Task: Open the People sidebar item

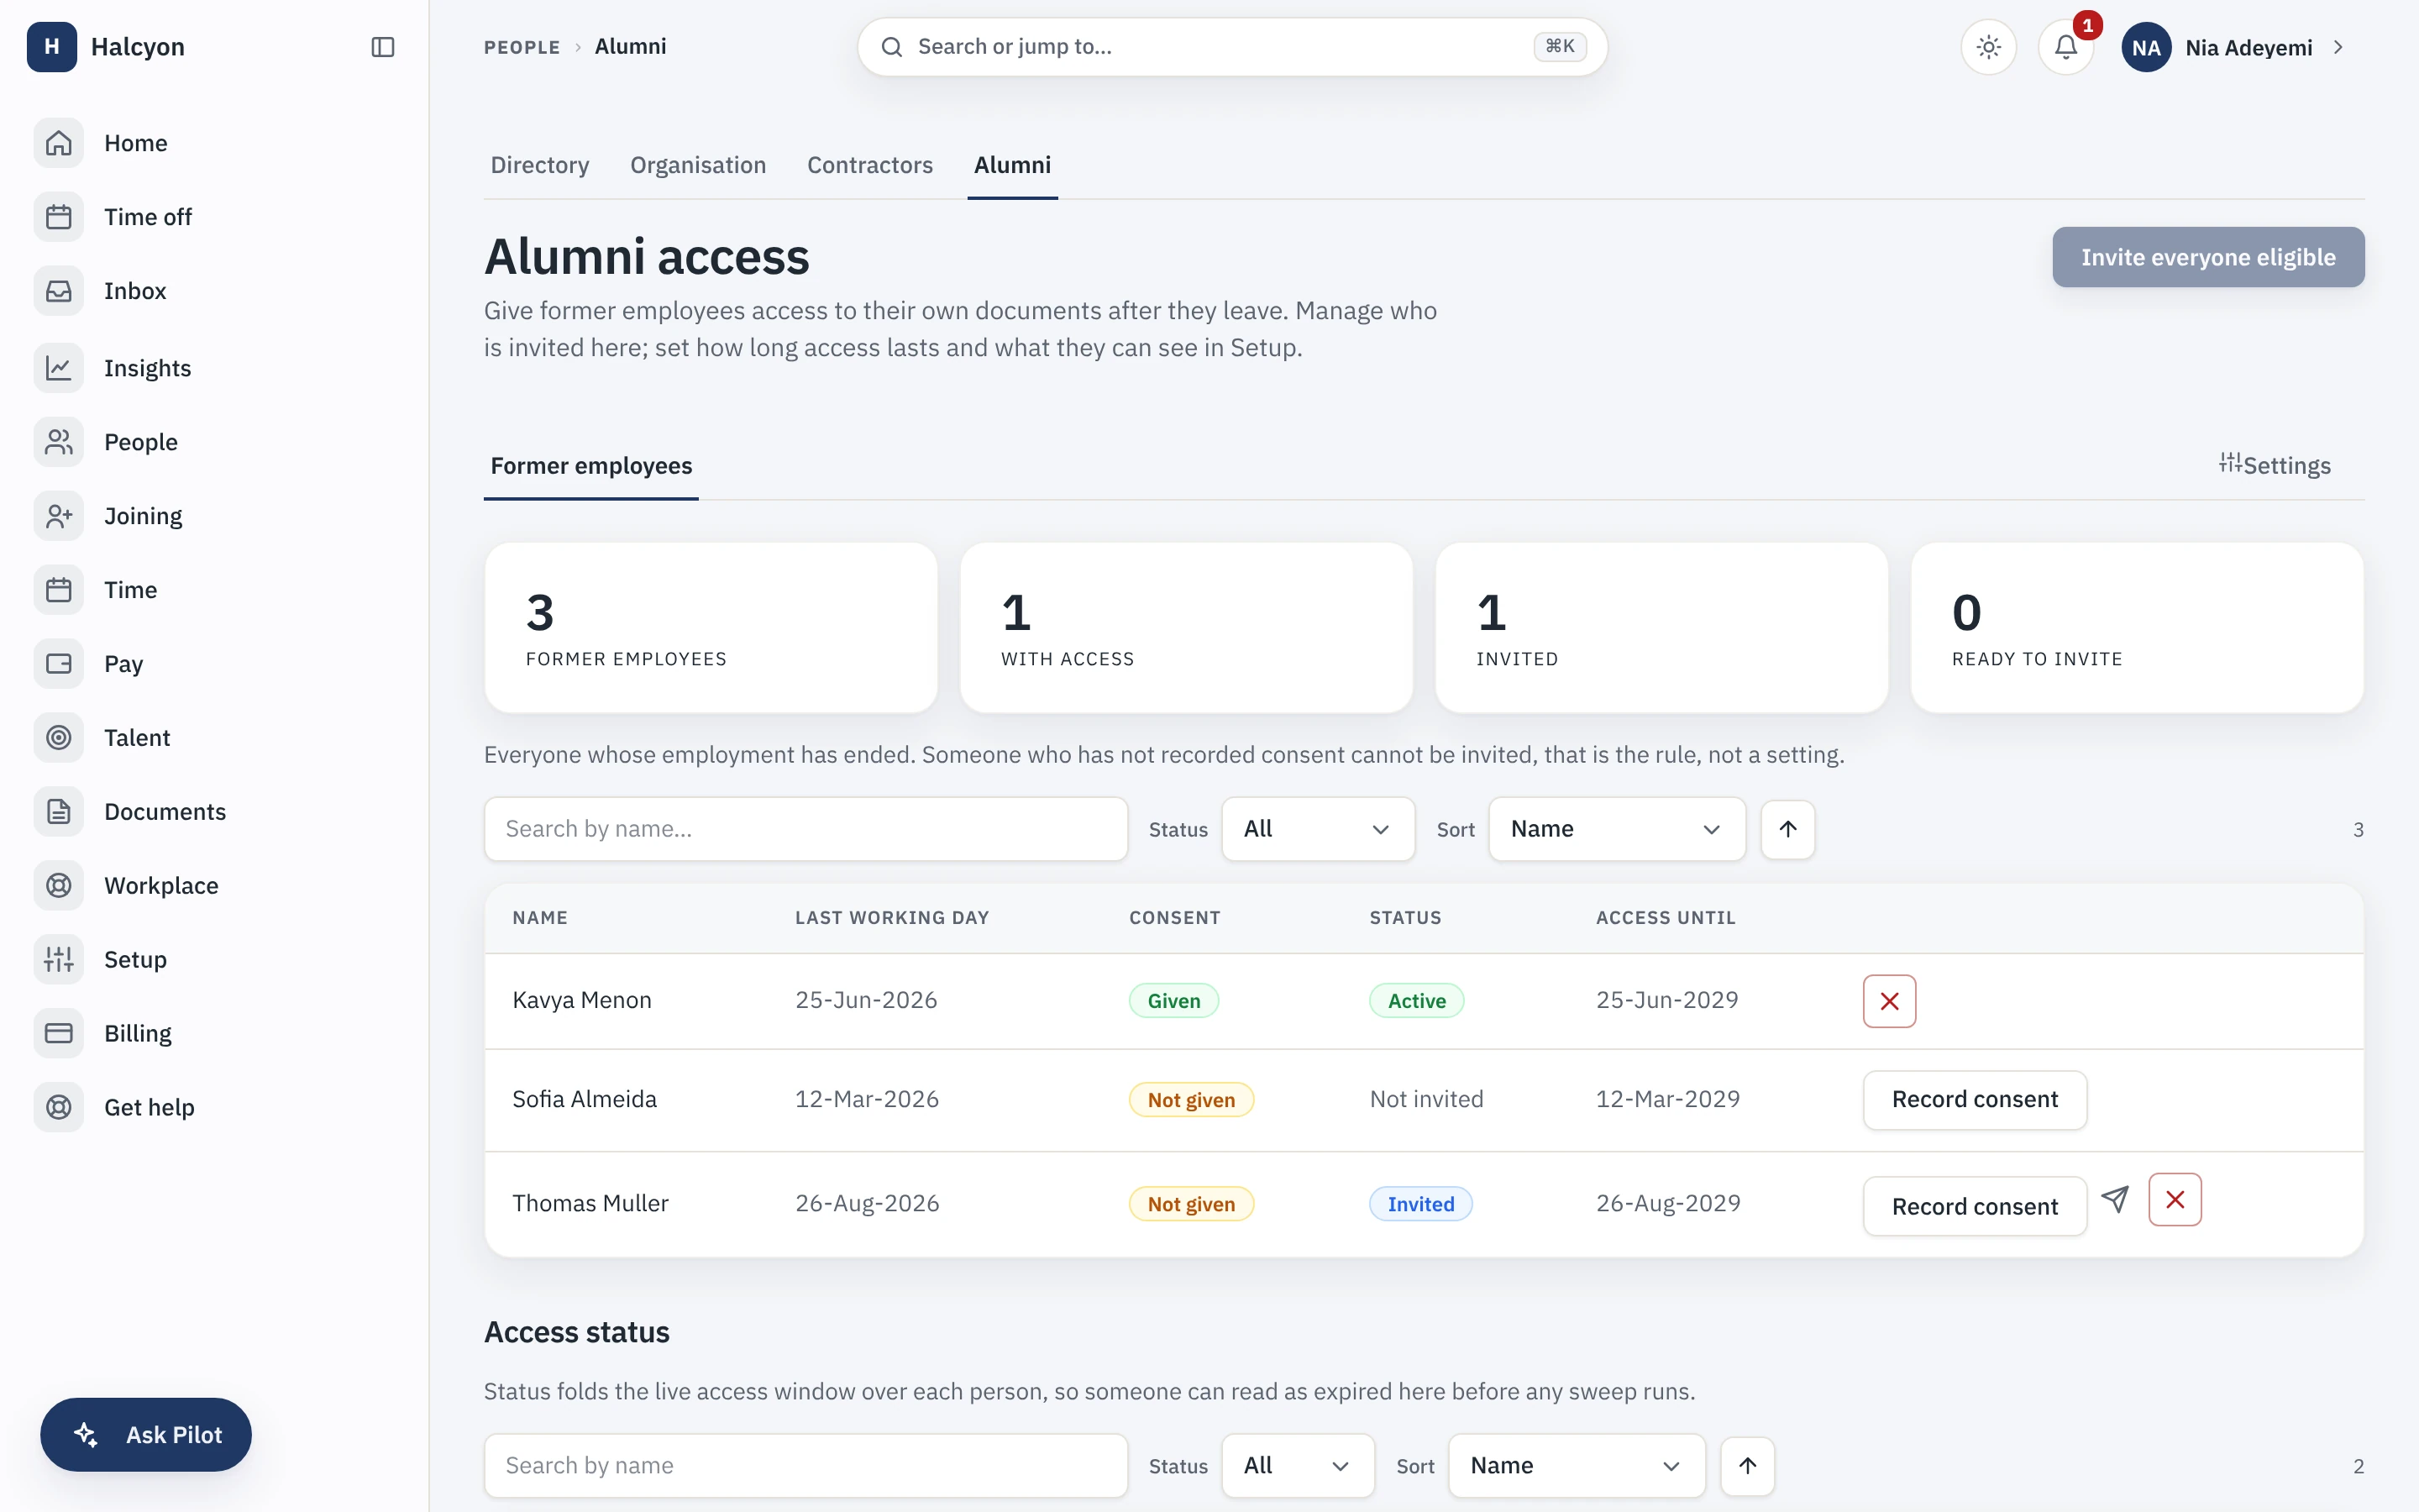Action: 215,442
